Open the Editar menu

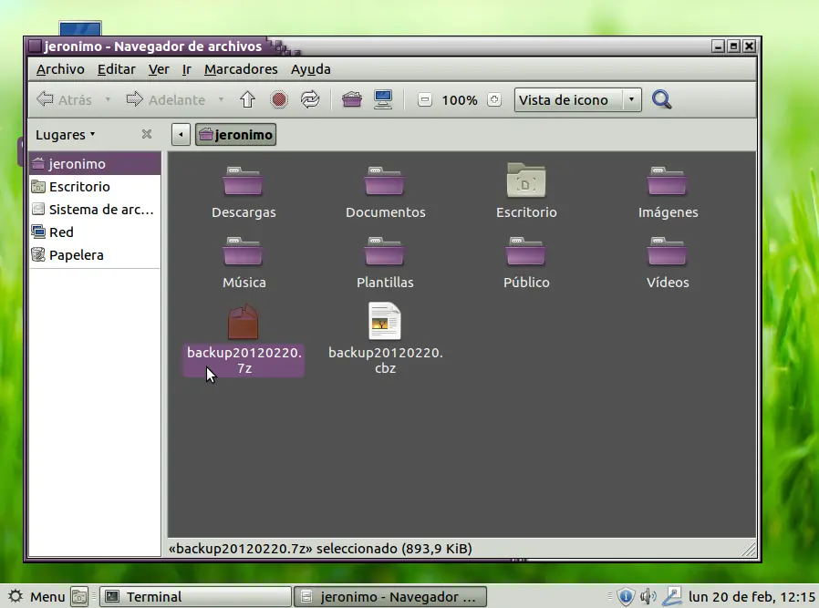[117, 69]
